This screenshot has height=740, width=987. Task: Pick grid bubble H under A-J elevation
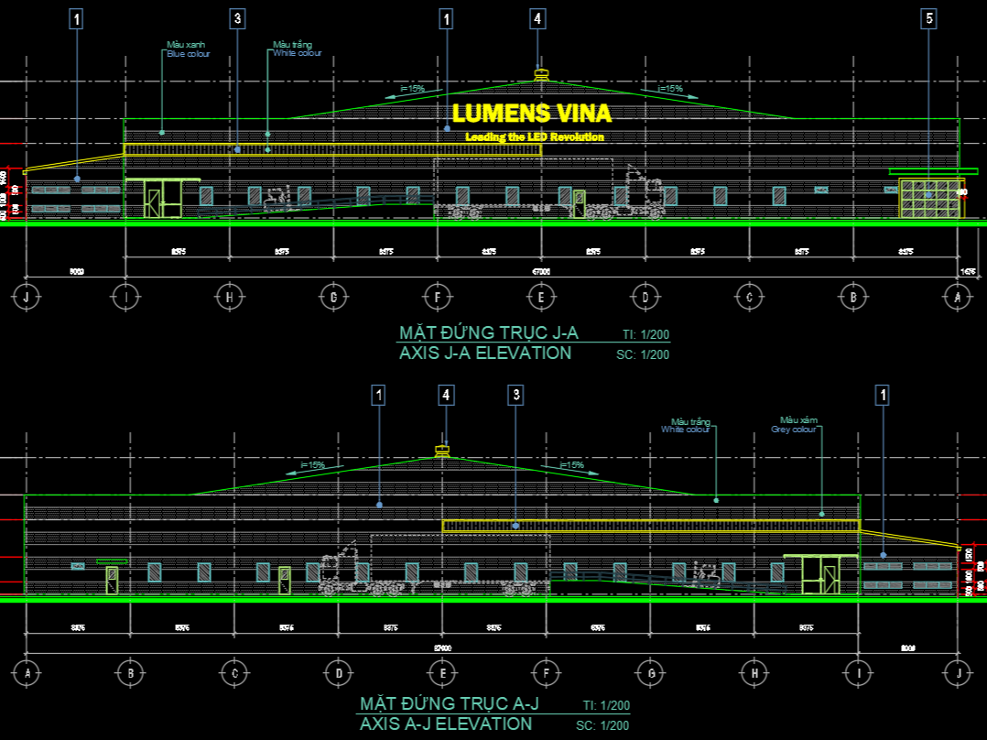[x=754, y=673]
